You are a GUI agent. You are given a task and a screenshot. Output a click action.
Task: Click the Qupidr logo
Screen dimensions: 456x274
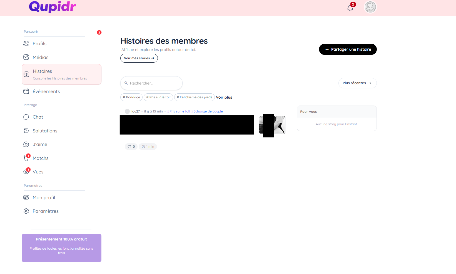pos(53,7)
